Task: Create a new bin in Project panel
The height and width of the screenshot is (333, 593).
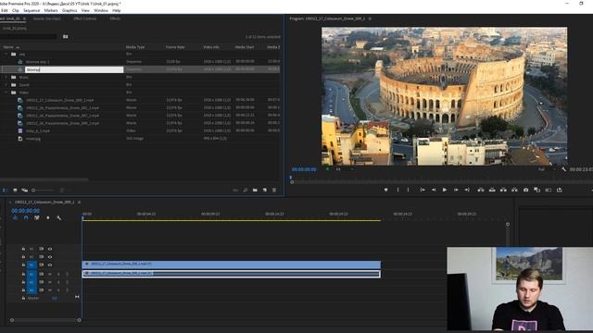Action: pyautogui.click(x=255, y=191)
